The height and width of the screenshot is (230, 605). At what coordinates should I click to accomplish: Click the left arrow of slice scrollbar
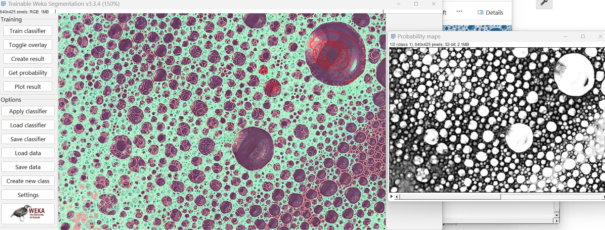point(397,197)
